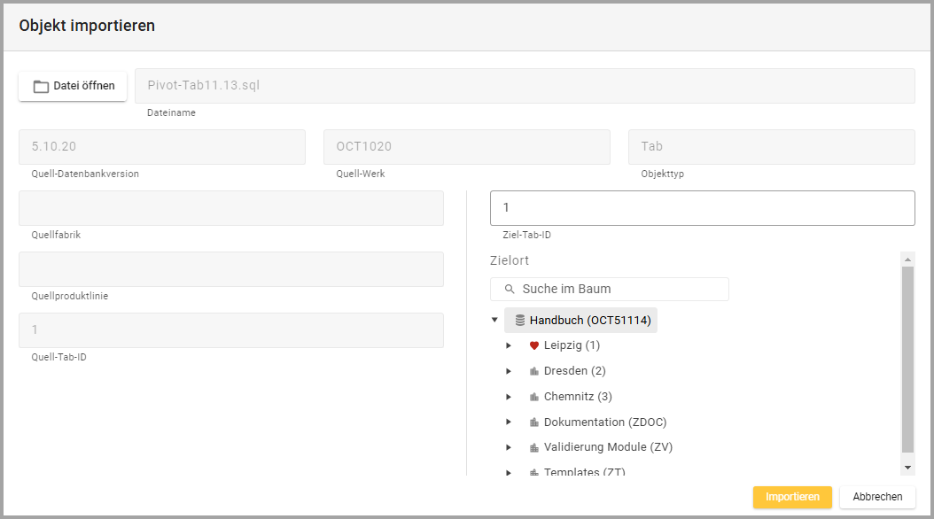Click the building icon beside Dokumentation (ZDOC)

click(533, 422)
